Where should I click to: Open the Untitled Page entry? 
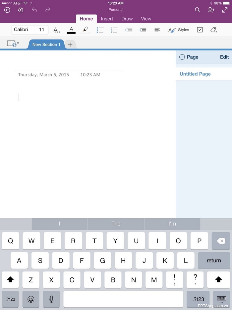coord(204,74)
